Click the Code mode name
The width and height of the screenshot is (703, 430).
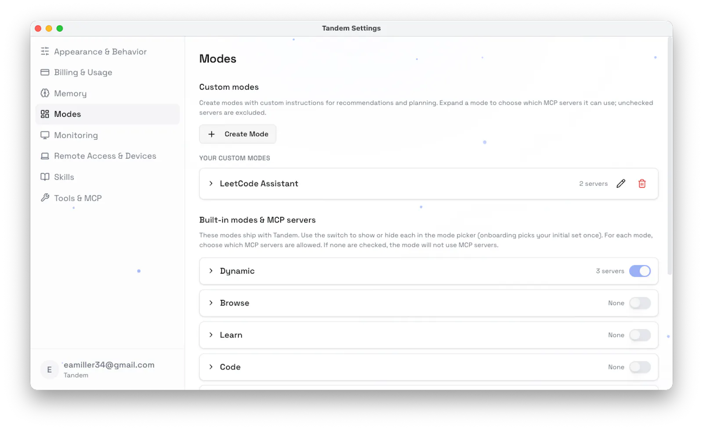230,367
